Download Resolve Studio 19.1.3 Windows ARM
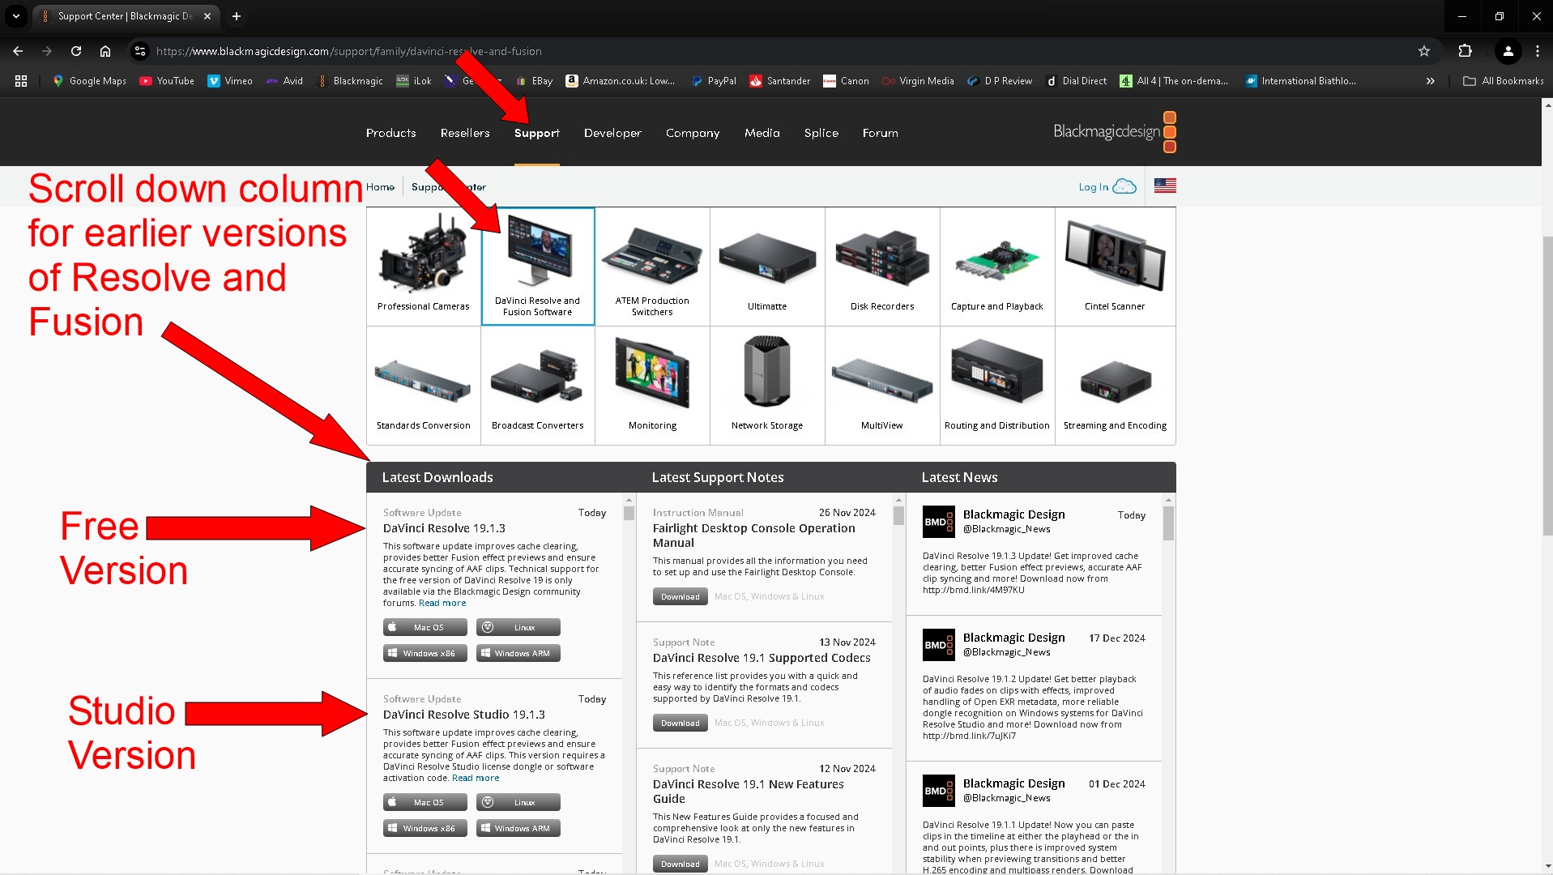The width and height of the screenshot is (1553, 875). coord(518,828)
